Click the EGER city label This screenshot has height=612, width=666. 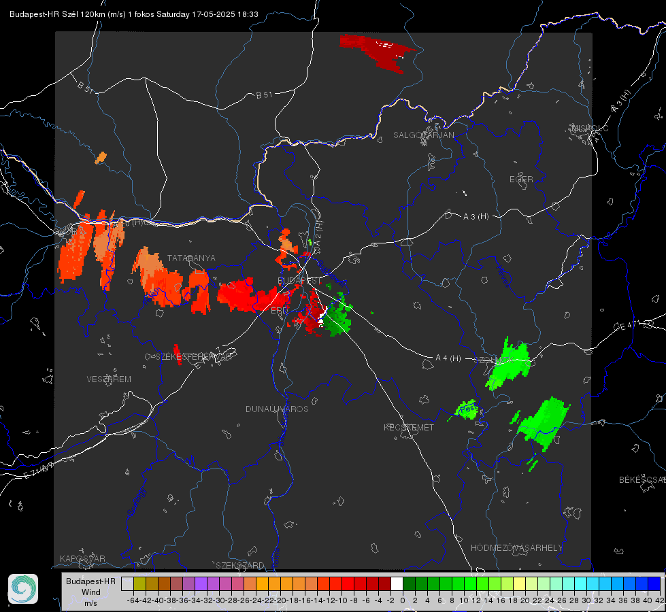(521, 180)
